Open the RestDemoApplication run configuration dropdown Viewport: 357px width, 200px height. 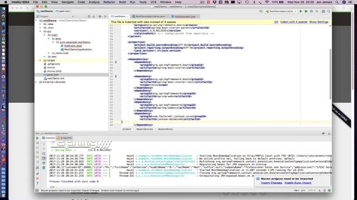[281, 11]
